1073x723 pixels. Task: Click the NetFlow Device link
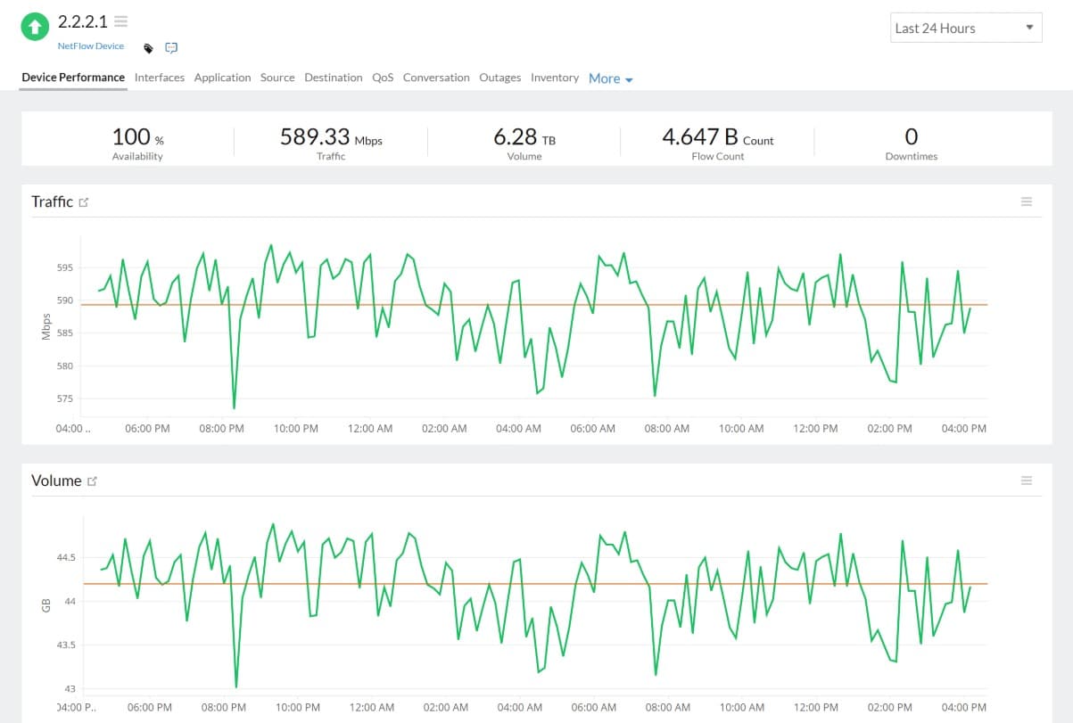click(90, 45)
